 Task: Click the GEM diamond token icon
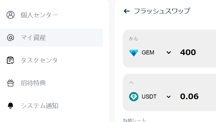coord(134,53)
